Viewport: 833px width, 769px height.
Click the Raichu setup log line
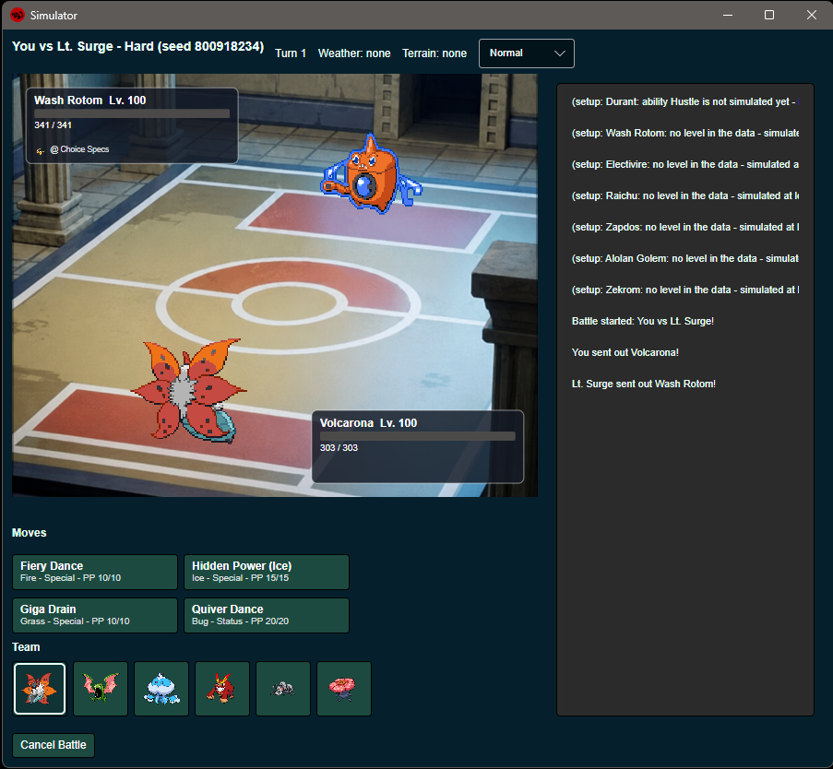coord(685,195)
